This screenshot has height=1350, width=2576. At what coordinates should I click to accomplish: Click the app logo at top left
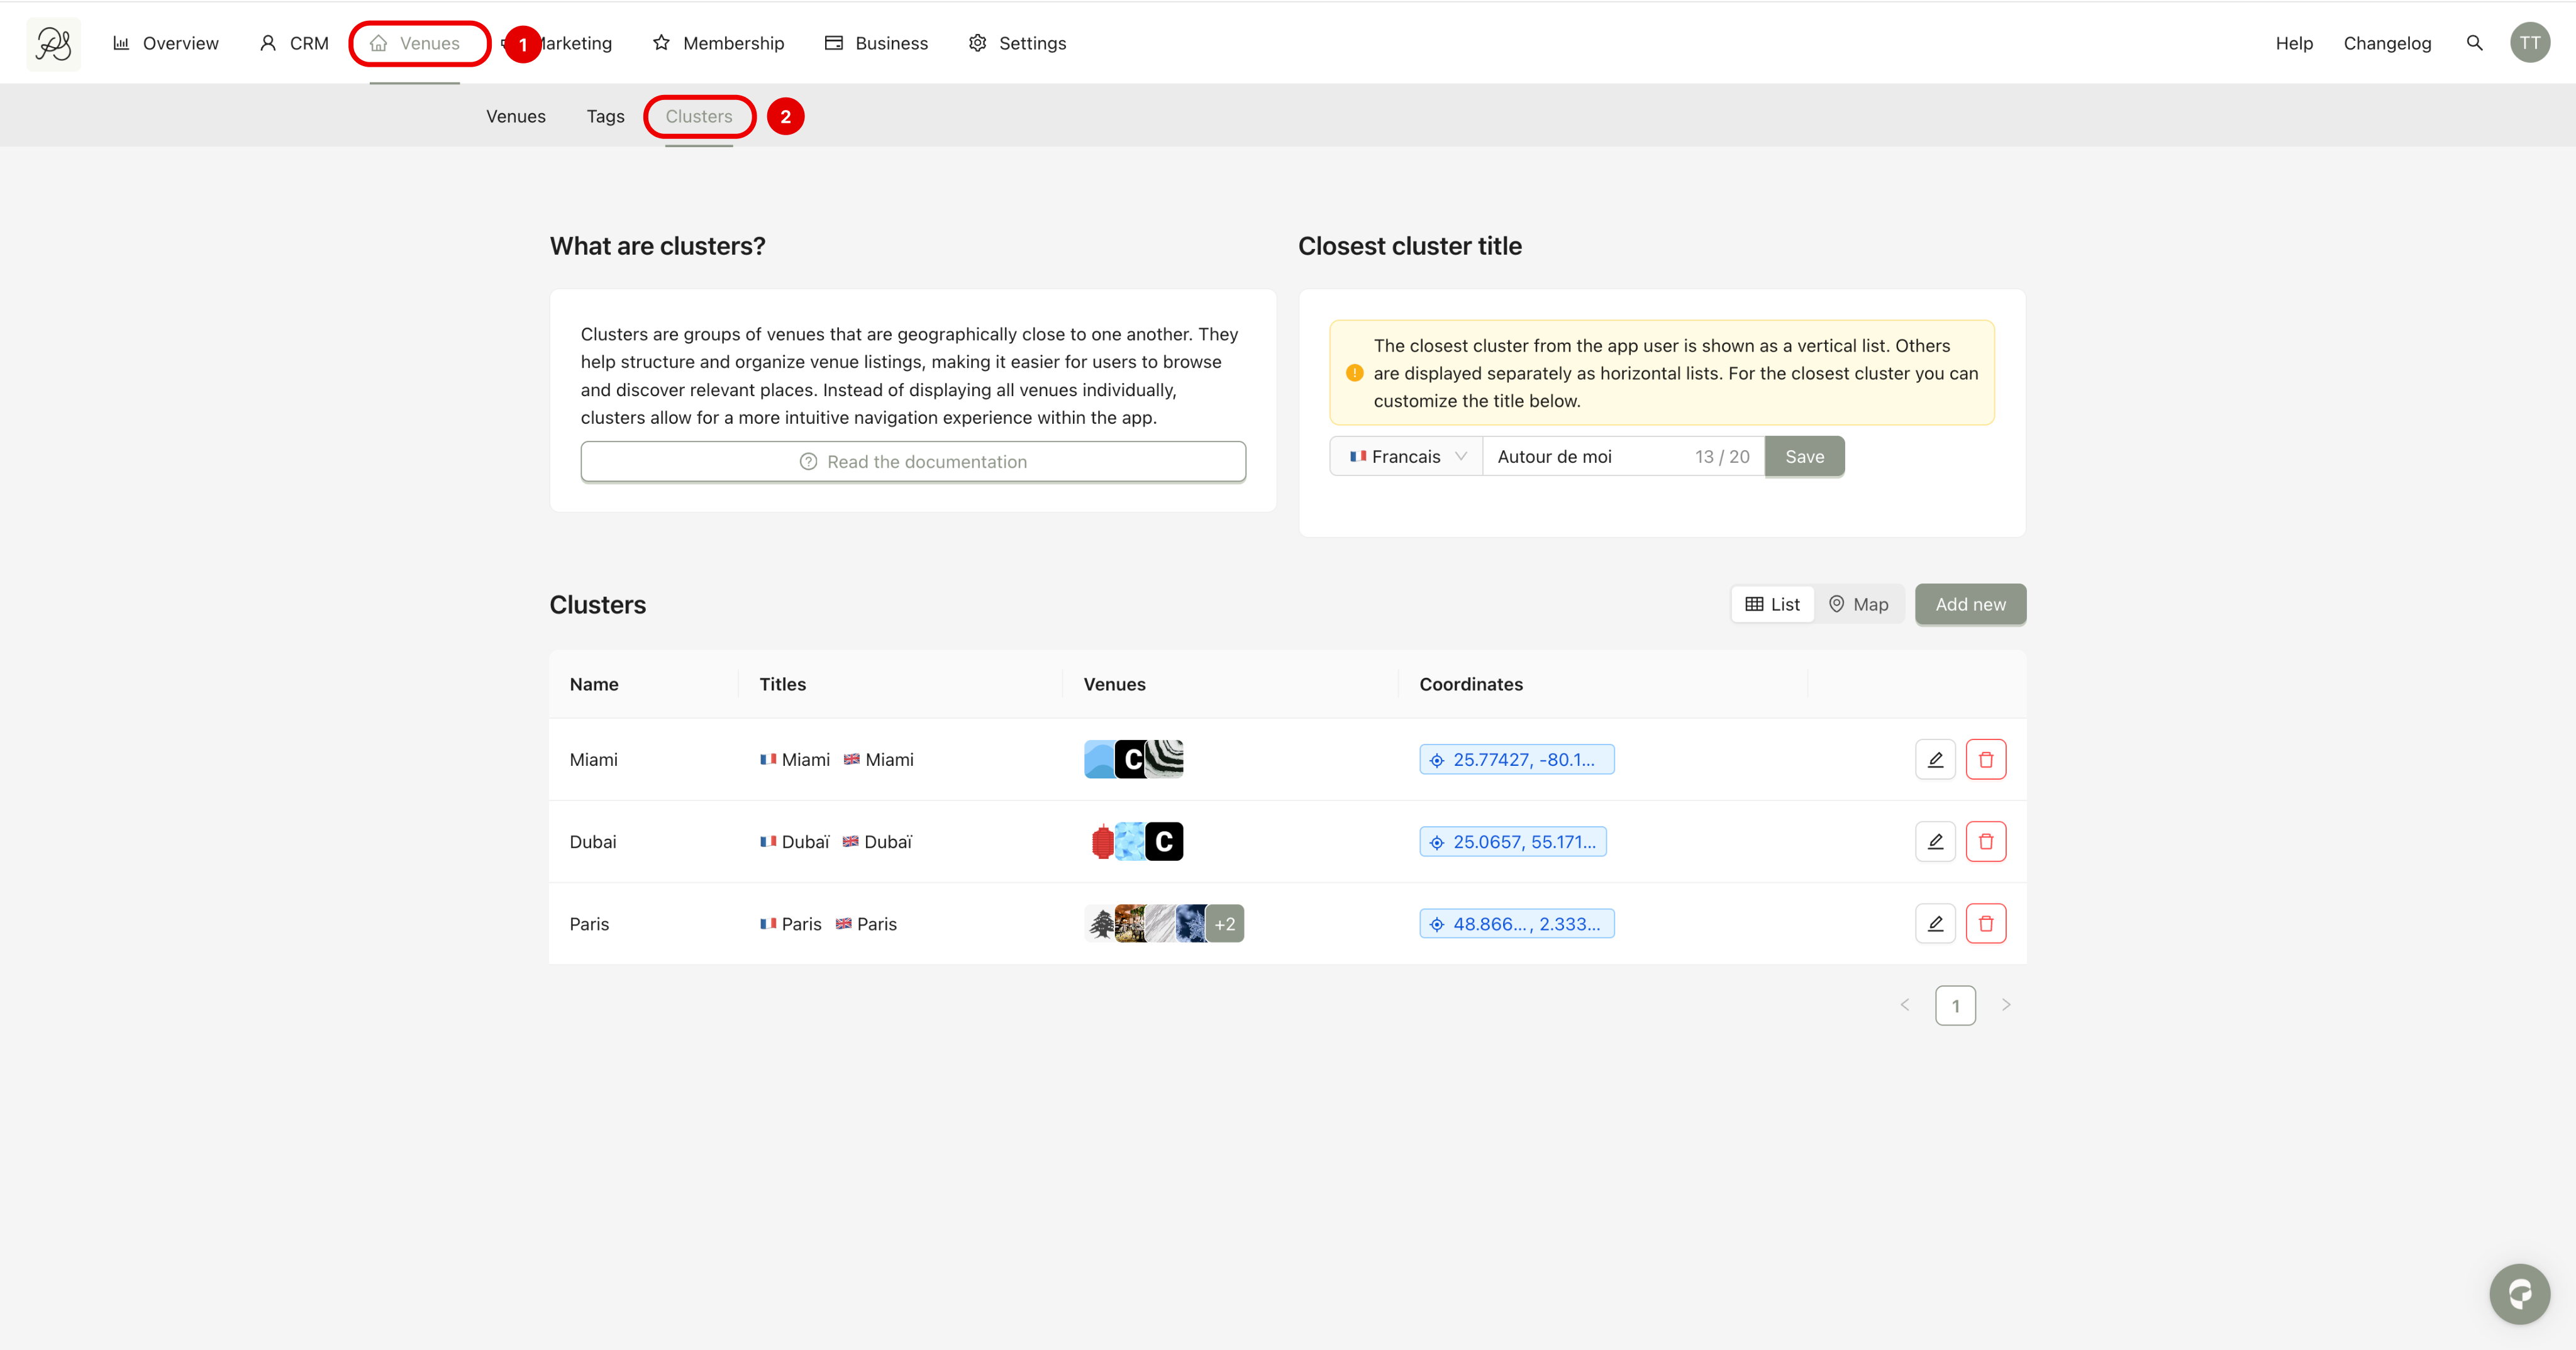[53, 43]
